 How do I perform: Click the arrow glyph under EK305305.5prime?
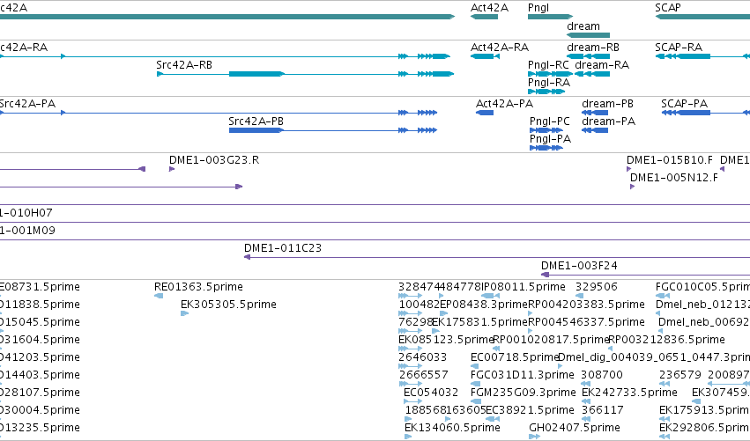pyautogui.click(x=184, y=313)
